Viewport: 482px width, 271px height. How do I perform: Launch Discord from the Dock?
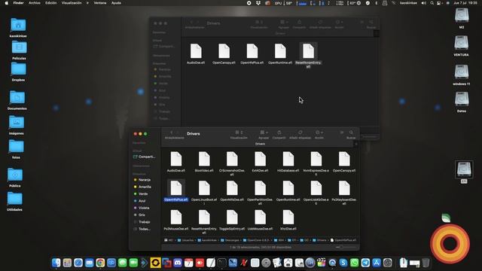coord(178,263)
